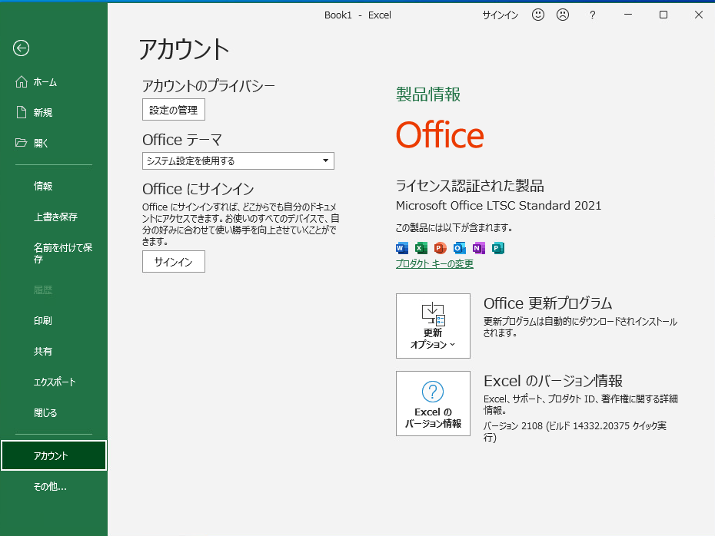Click the 更新オプション update icon
Viewport: 715px width, 536px height.
(x=432, y=311)
